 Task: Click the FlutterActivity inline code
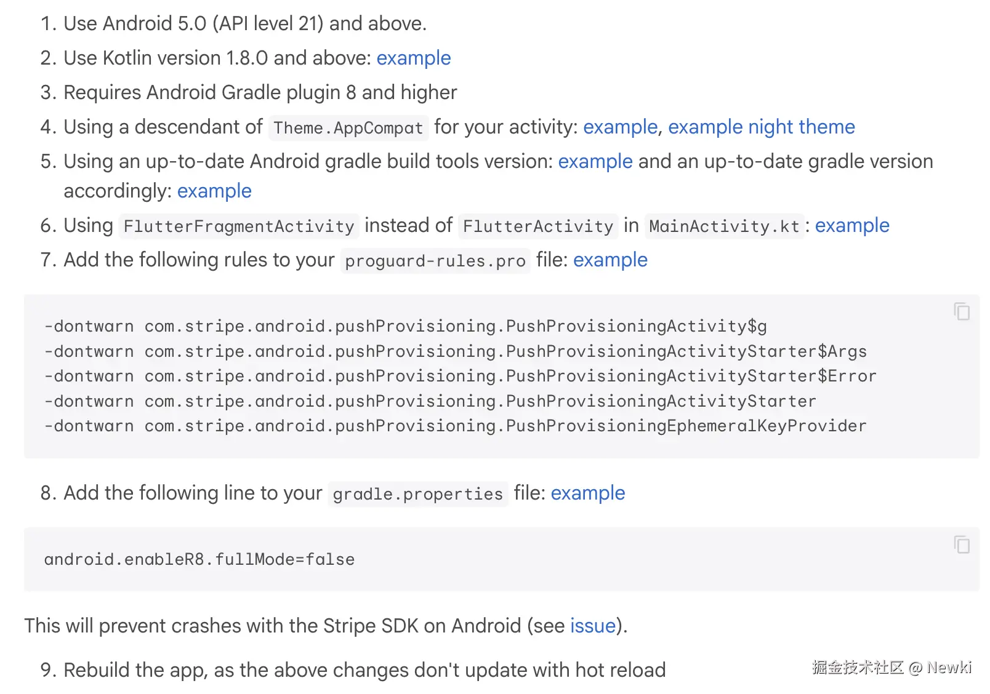pos(537,226)
